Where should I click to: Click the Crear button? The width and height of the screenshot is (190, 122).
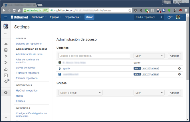tap(89, 17)
